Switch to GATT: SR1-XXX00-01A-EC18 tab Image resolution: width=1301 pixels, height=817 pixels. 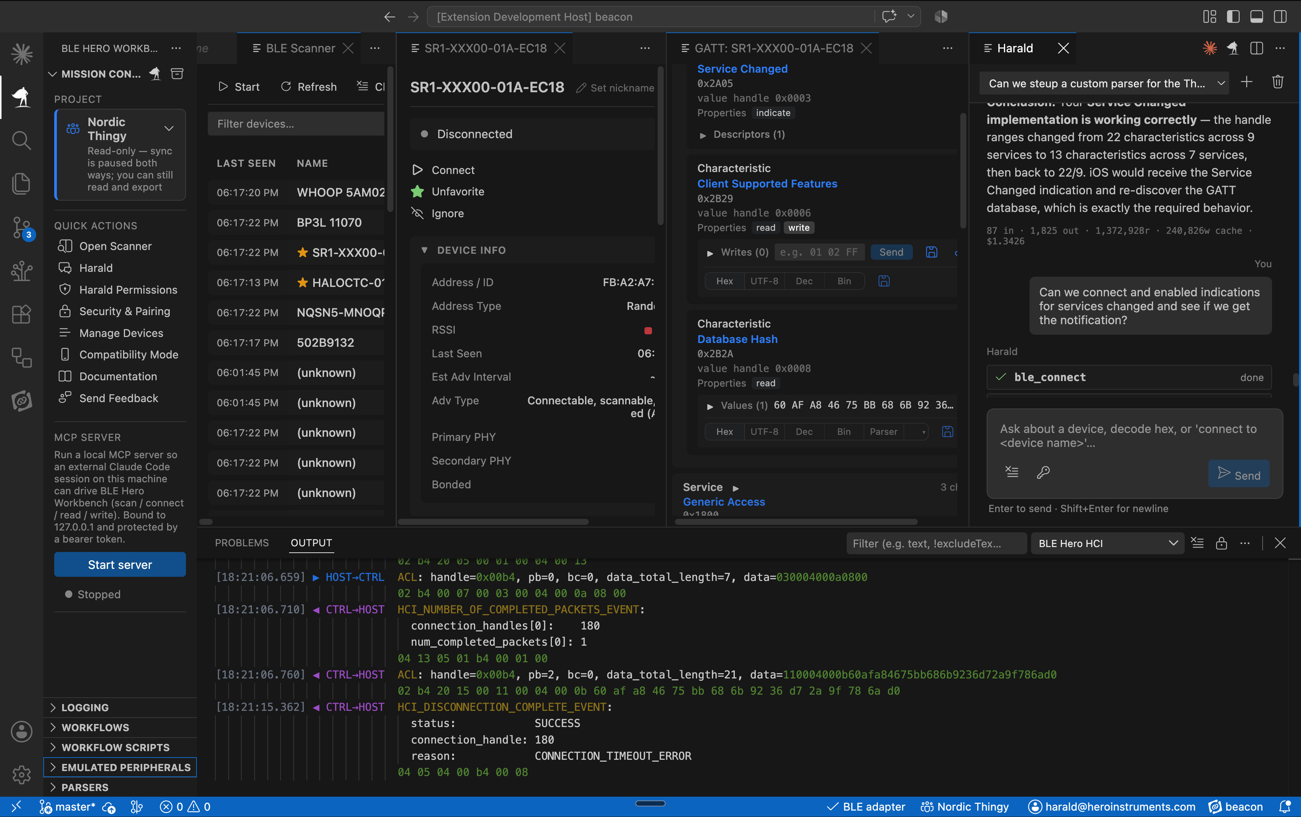coord(773,48)
